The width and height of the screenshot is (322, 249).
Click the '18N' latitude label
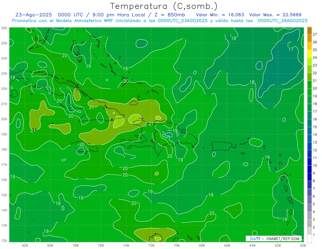[x=4, y=149]
